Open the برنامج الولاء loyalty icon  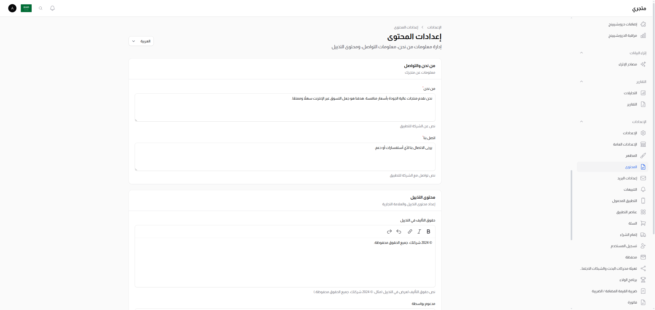tap(644, 280)
